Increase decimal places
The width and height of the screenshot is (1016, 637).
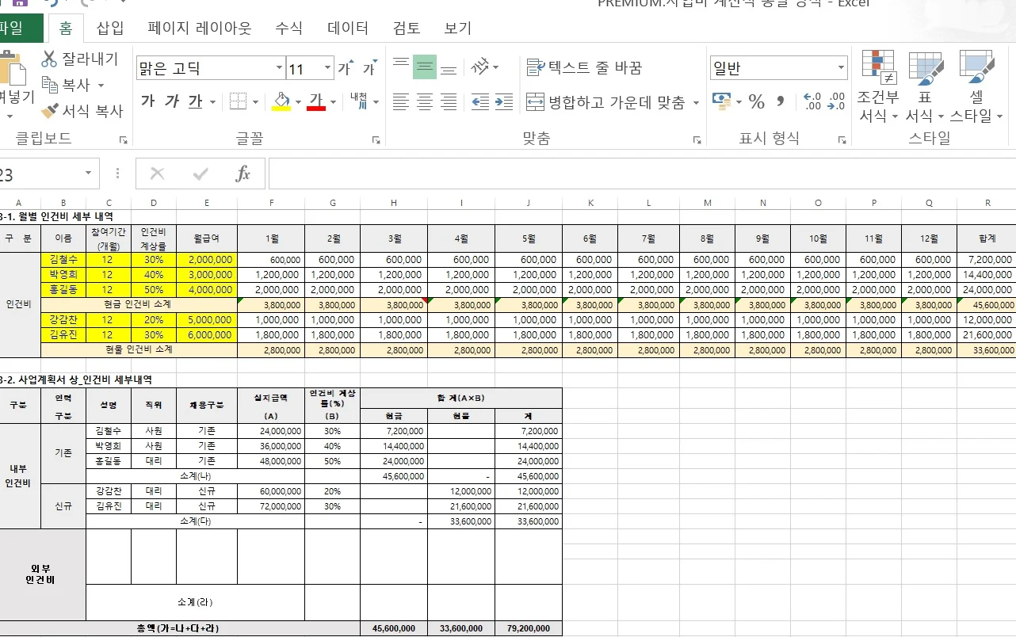812,101
